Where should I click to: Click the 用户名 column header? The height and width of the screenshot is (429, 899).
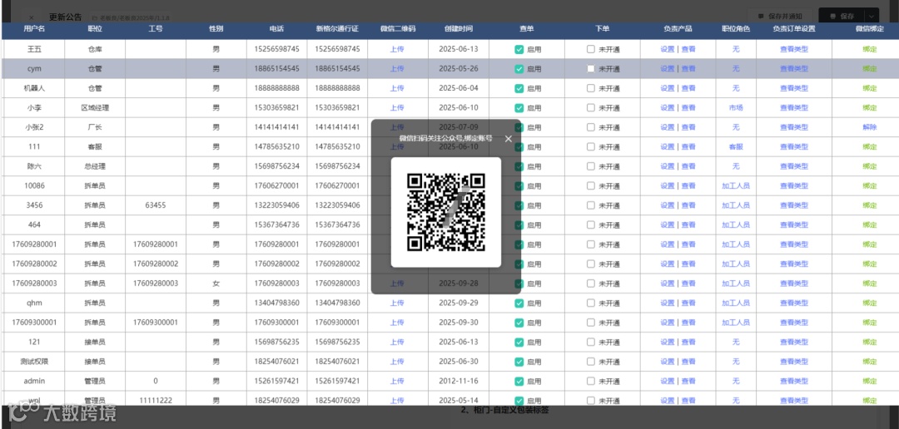tap(34, 28)
